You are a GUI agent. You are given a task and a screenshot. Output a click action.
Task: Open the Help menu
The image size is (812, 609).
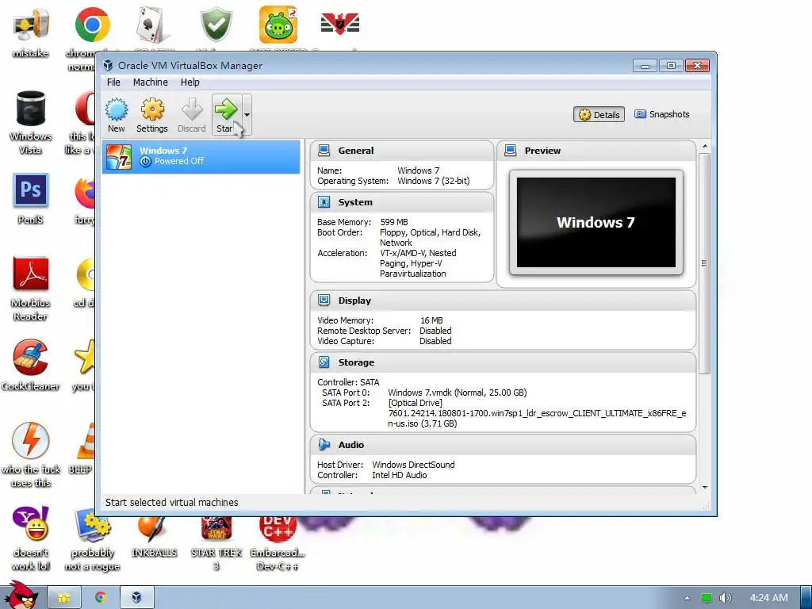point(190,82)
